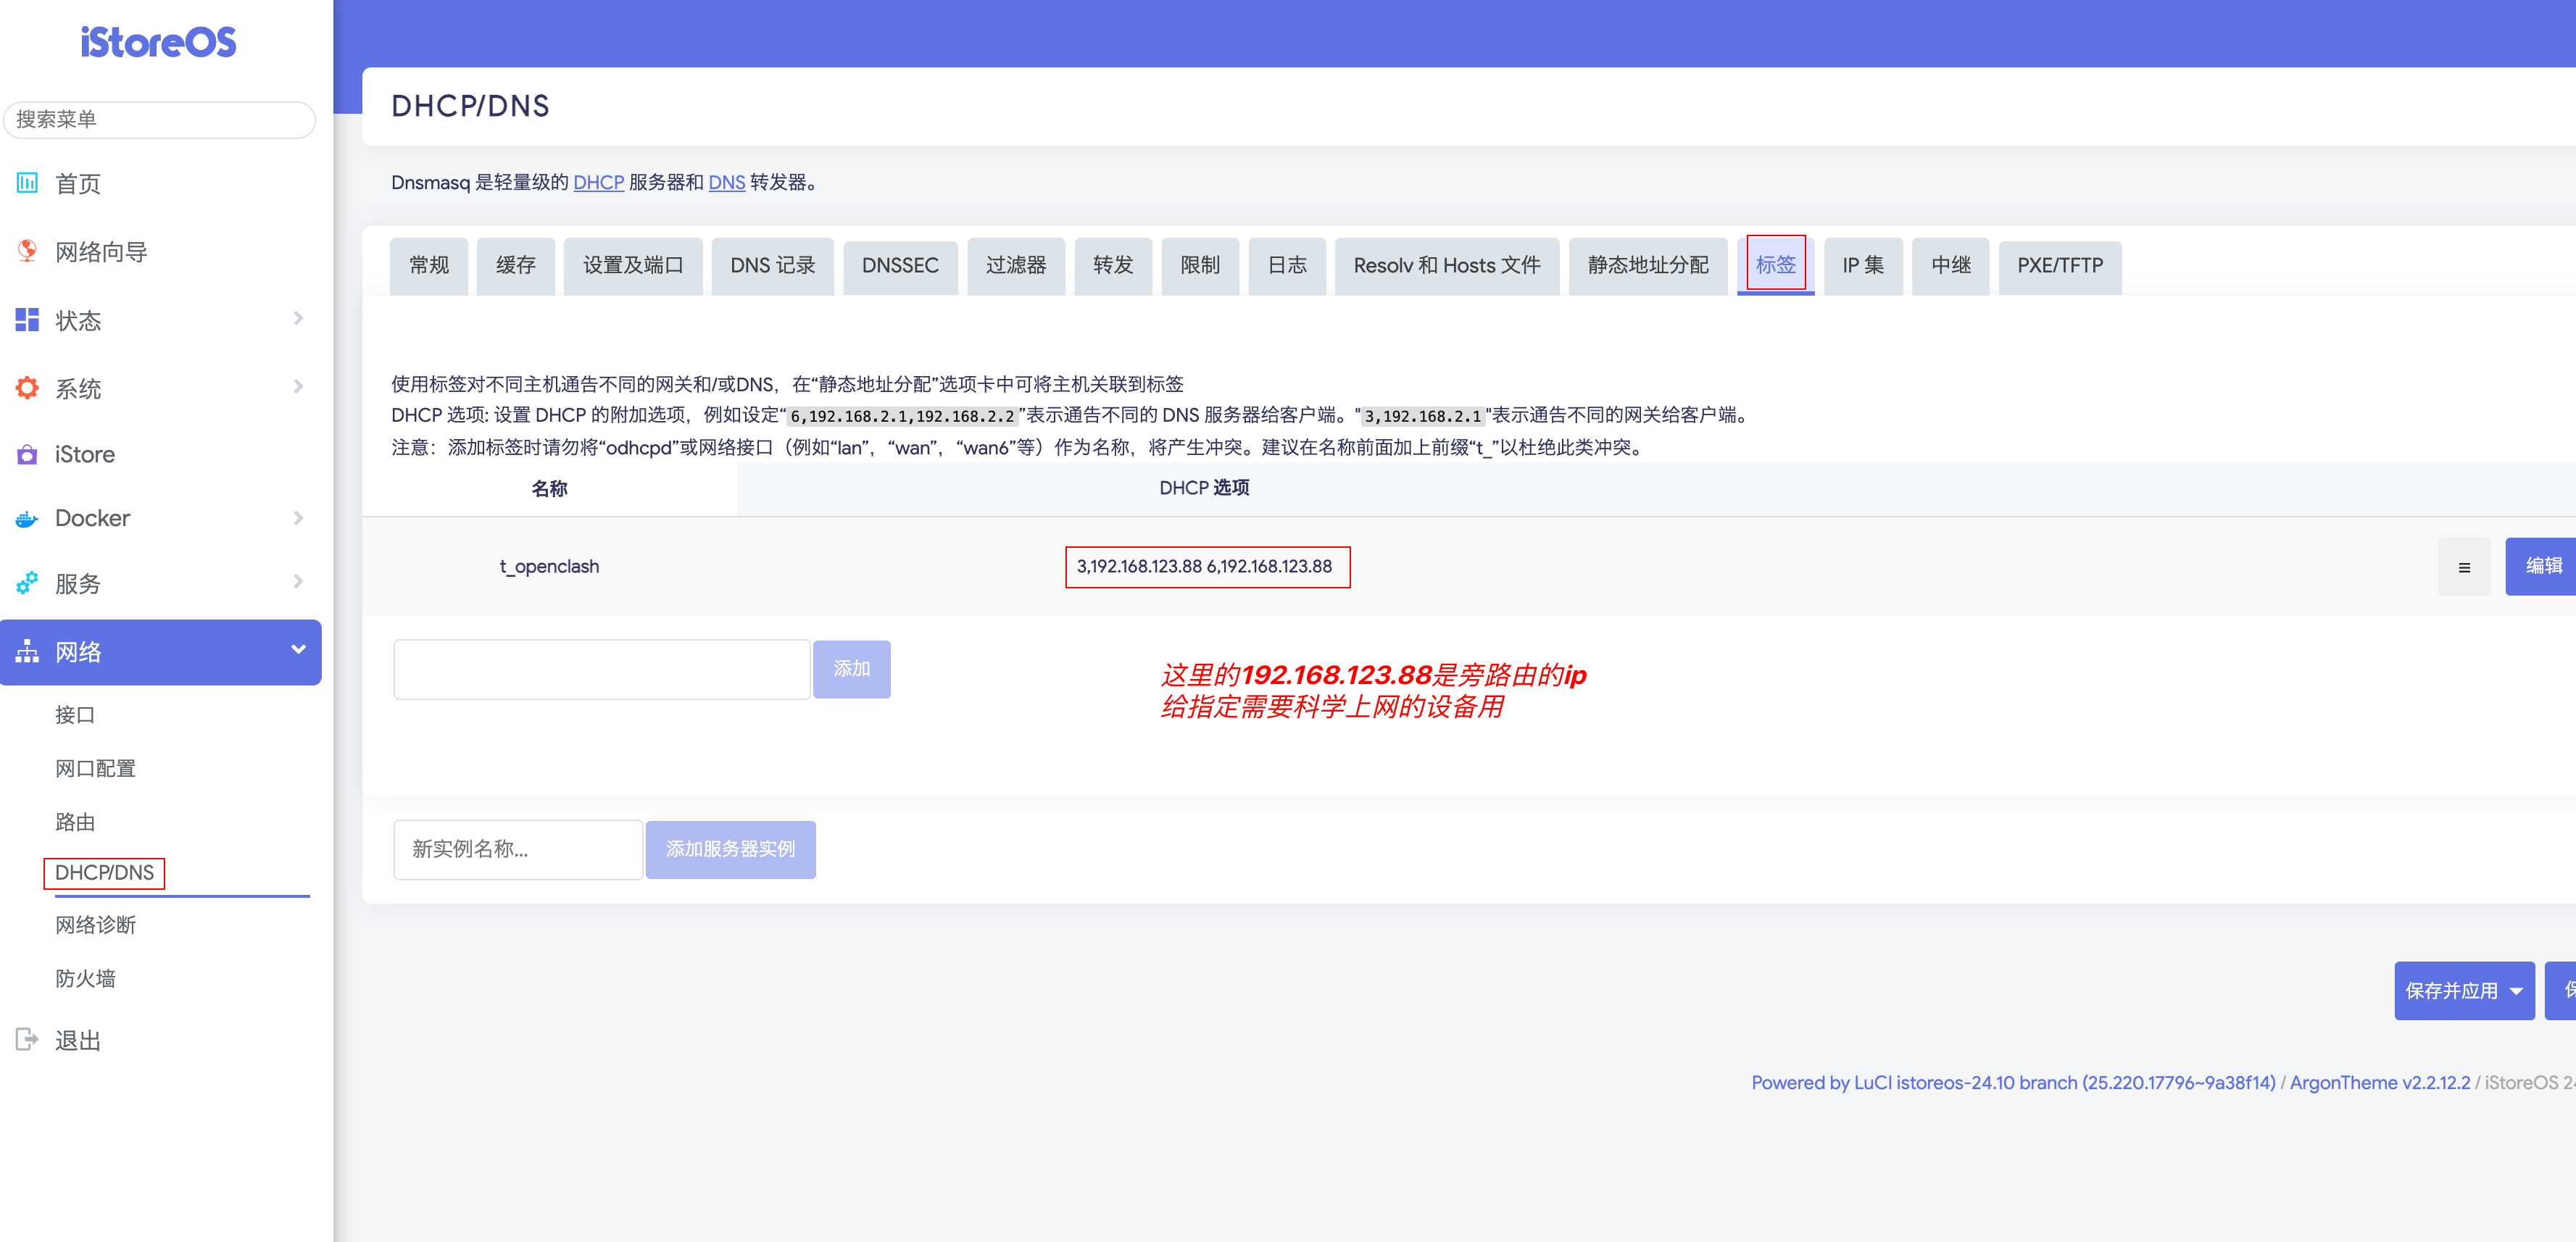Click the DHCP options value 3,192.168.123.88
The width and height of the screenshot is (2576, 1242).
point(1204,567)
